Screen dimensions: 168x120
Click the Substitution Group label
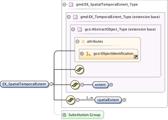coord(84,115)
